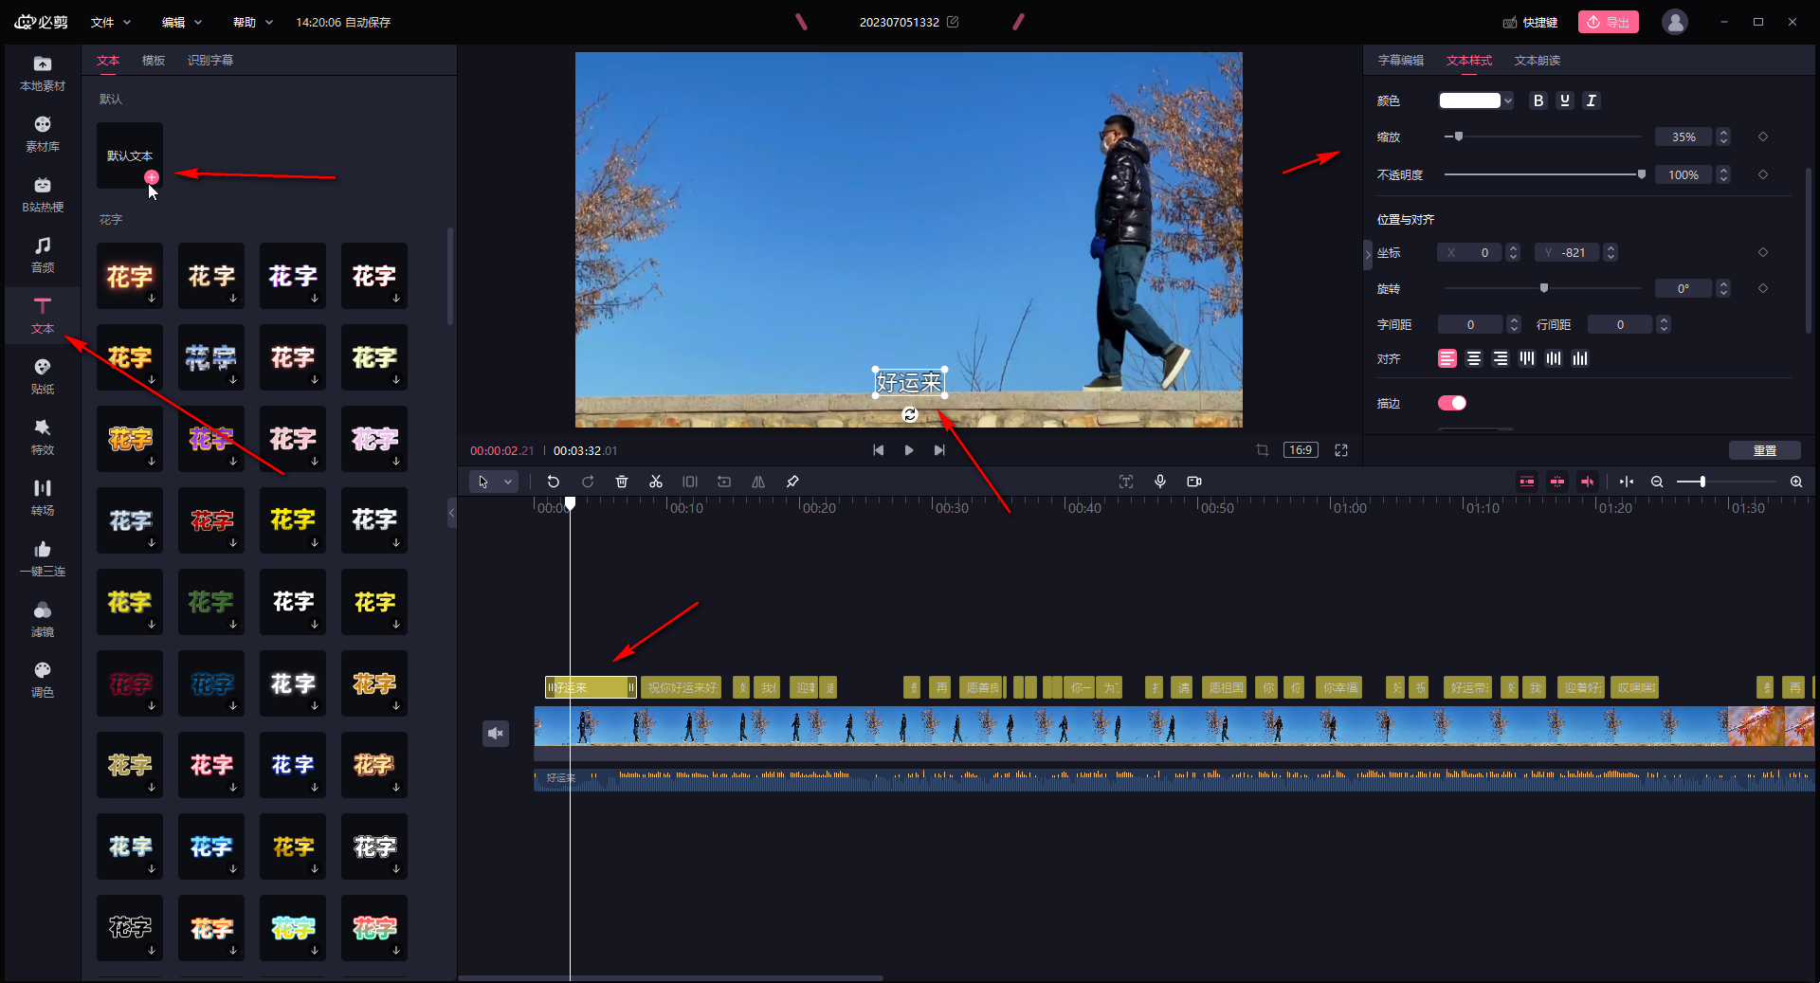
Task: Start voice recording with the microphone icon
Action: (1159, 482)
